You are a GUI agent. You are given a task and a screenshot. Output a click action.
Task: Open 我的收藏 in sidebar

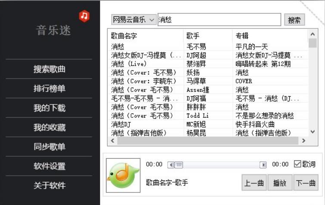(x=49, y=127)
